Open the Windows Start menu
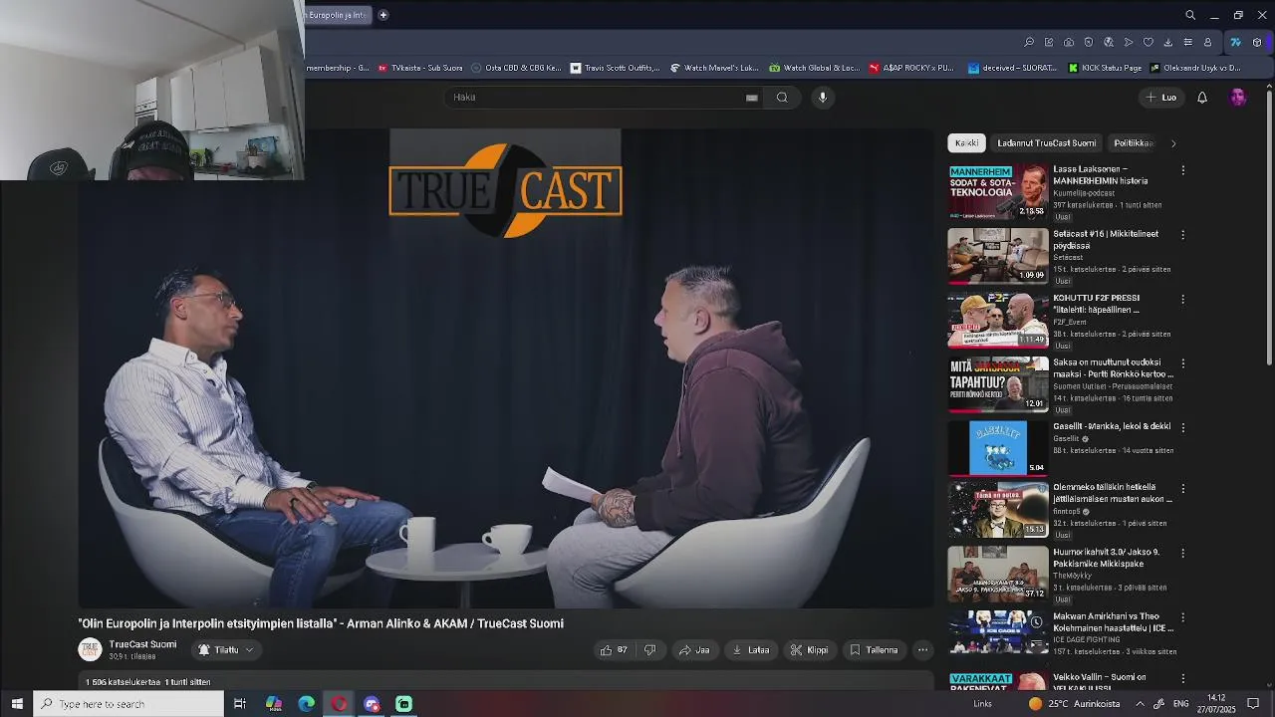 click(x=16, y=704)
